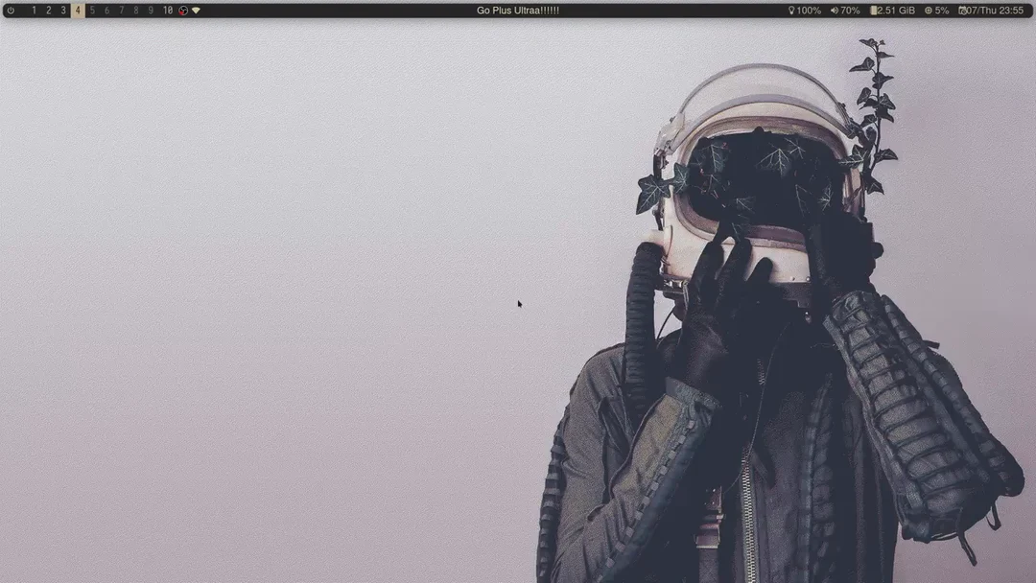The width and height of the screenshot is (1036, 583).
Task: Click the brightness bulb icon
Action: point(791,10)
